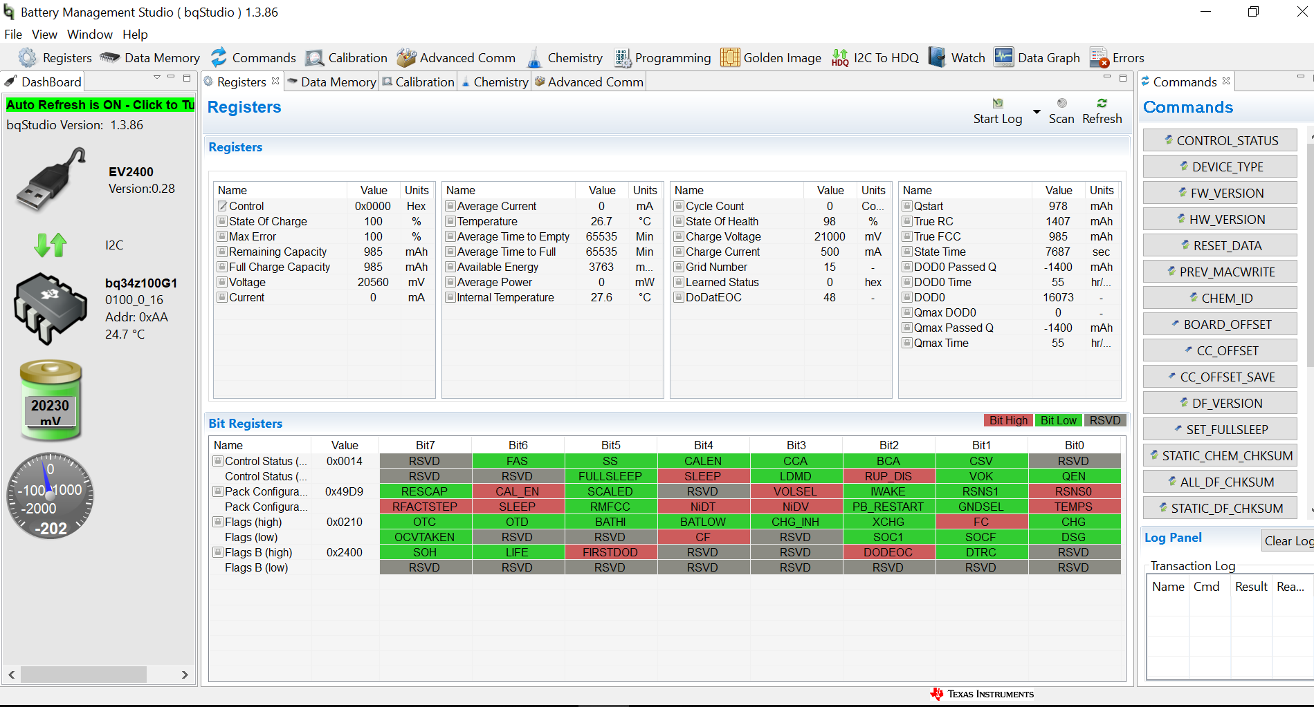The image size is (1314, 707).
Task: Expand the Flags (high) bit register row
Action: 218,522
